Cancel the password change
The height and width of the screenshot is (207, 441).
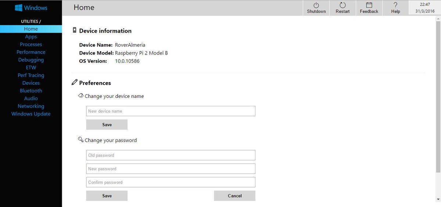(234, 196)
